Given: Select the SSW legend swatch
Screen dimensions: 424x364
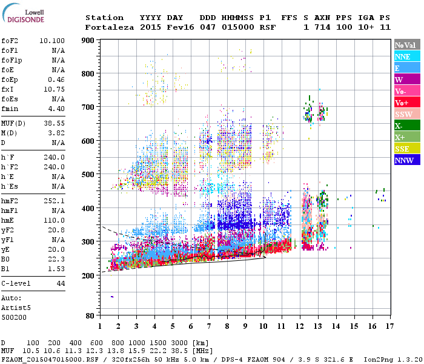Looking at the screenshot, I should 407,114.
